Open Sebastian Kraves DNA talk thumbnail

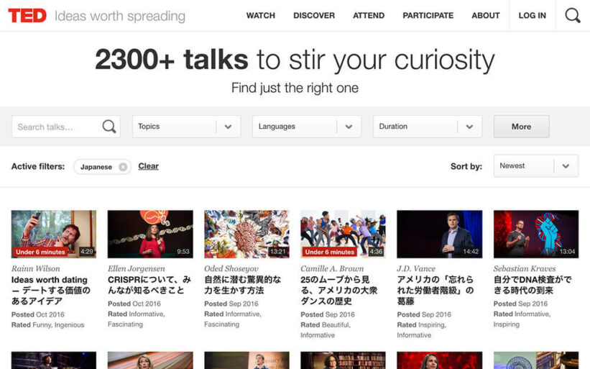coord(536,234)
